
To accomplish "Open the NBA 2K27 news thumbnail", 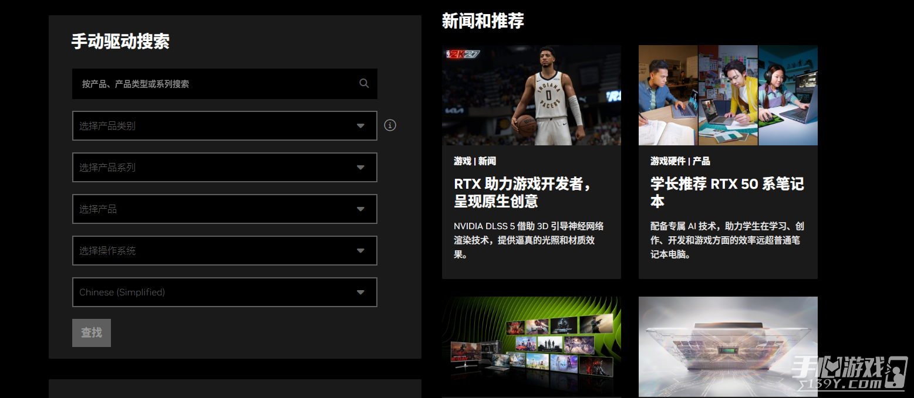I will click(531, 95).
